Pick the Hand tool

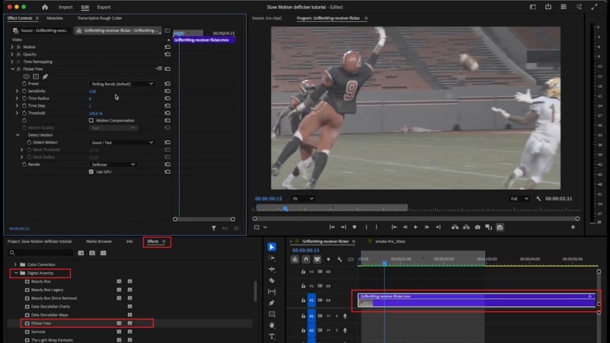point(272,325)
